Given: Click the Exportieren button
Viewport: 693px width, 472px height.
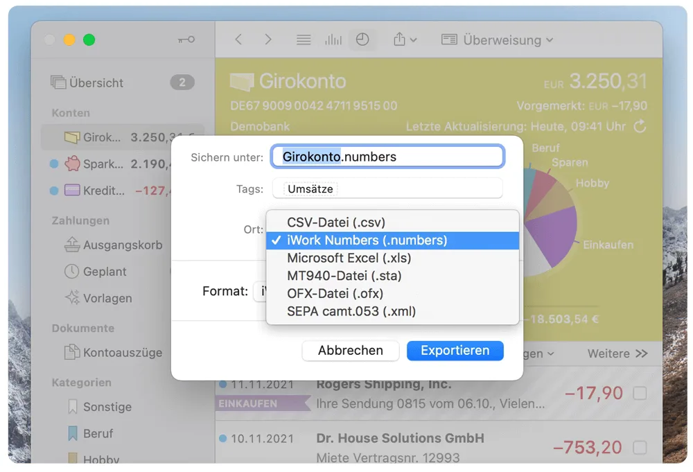Looking at the screenshot, I should point(455,351).
